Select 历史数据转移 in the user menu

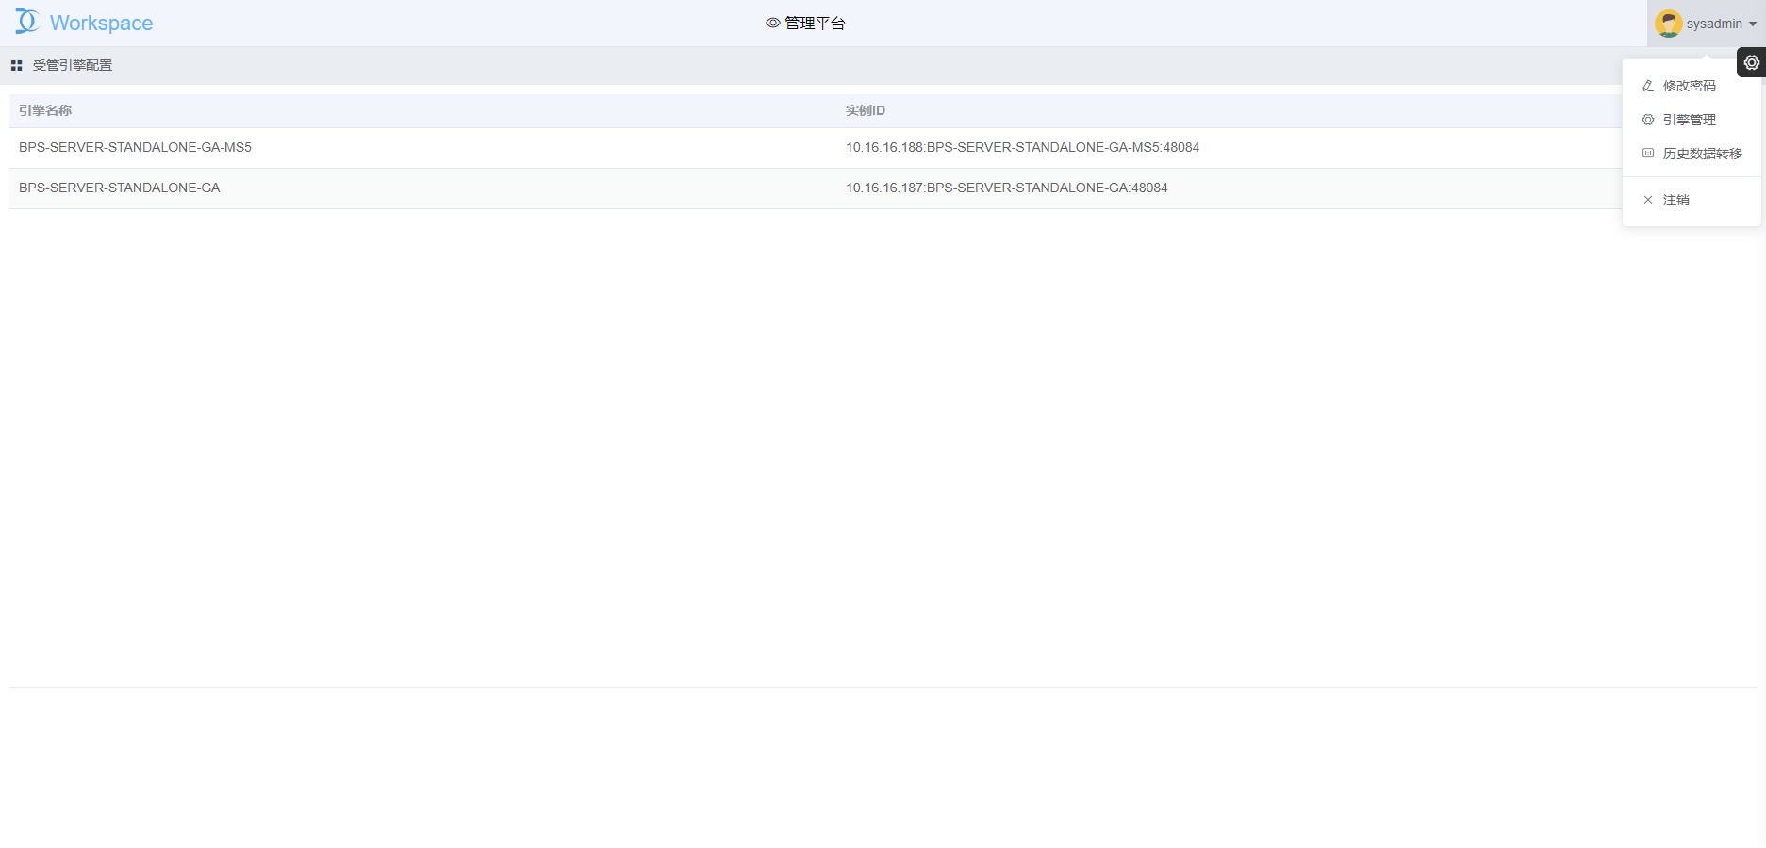point(1702,154)
